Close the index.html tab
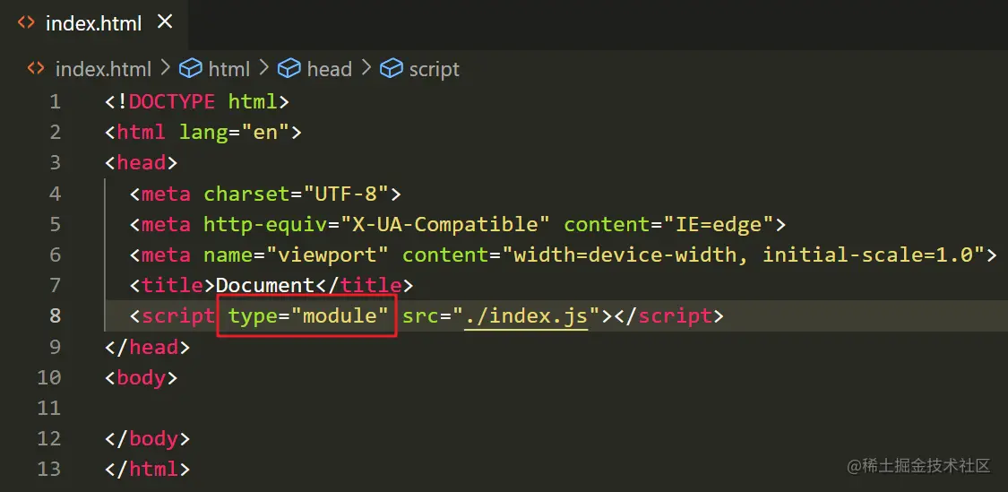 coord(165,22)
